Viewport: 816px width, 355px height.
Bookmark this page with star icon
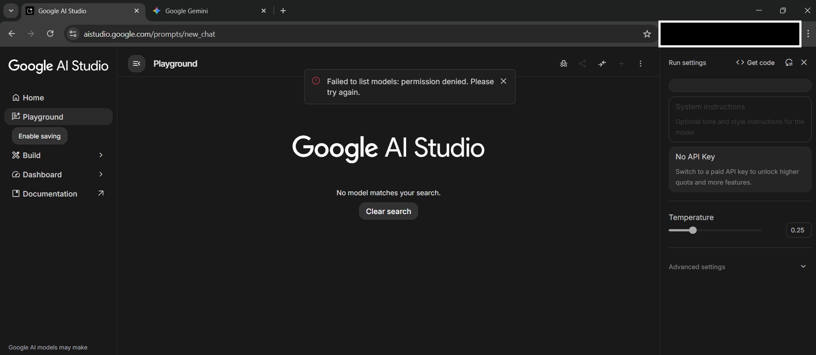pyautogui.click(x=647, y=34)
